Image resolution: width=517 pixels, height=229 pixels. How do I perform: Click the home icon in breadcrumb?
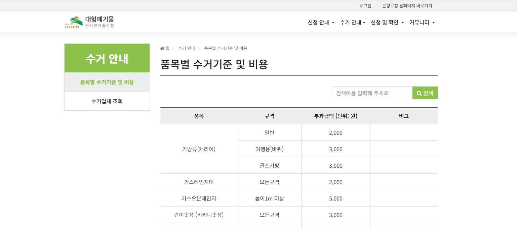tap(162, 49)
